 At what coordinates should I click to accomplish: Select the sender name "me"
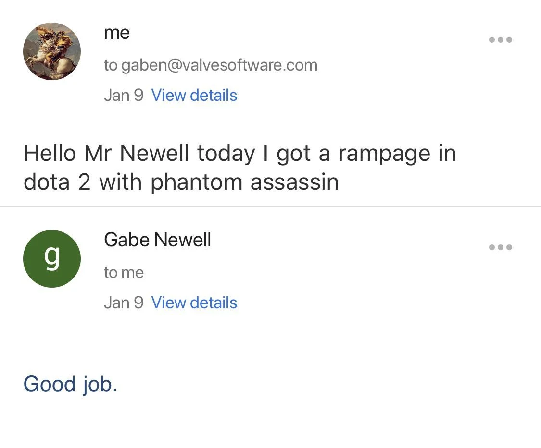(117, 33)
